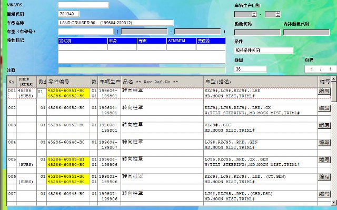Click the 数量 field showing 36
This screenshot has height=210, width=337.
coord(251,69)
